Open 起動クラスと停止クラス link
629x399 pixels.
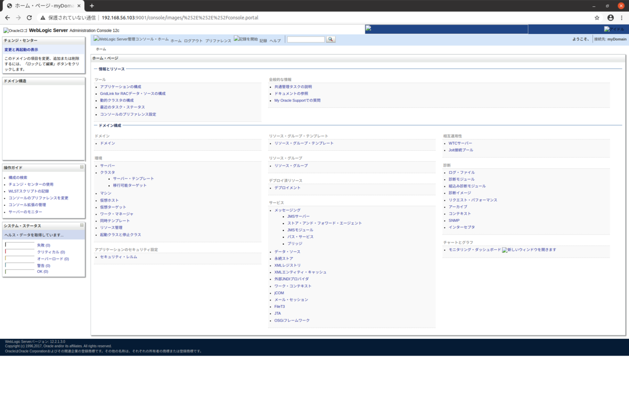(x=121, y=235)
